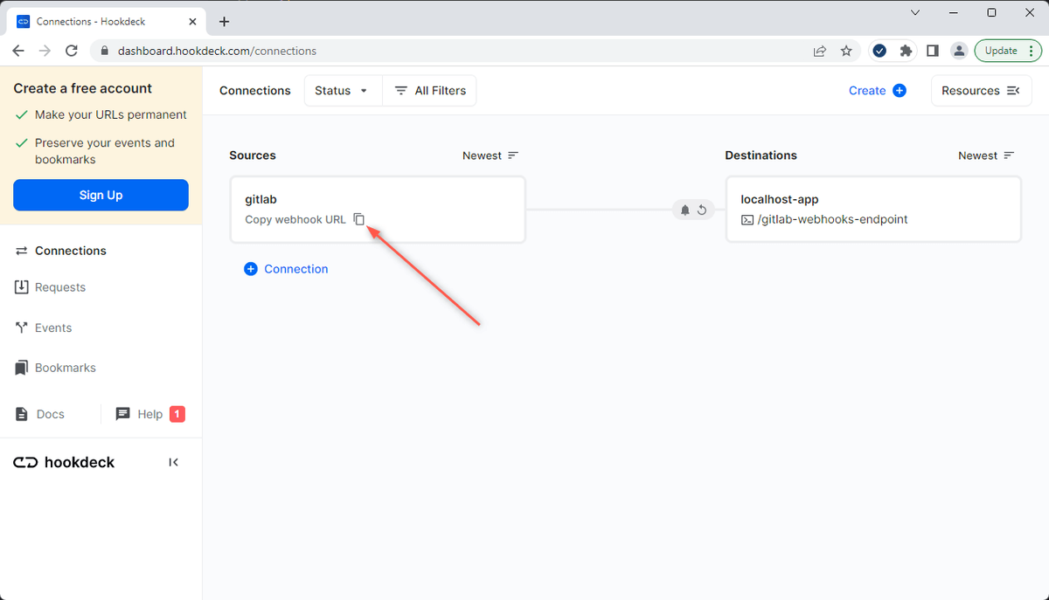Image resolution: width=1049 pixels, height=600 pixels.
Task: Open the All Filters panel
Action: 429,90
